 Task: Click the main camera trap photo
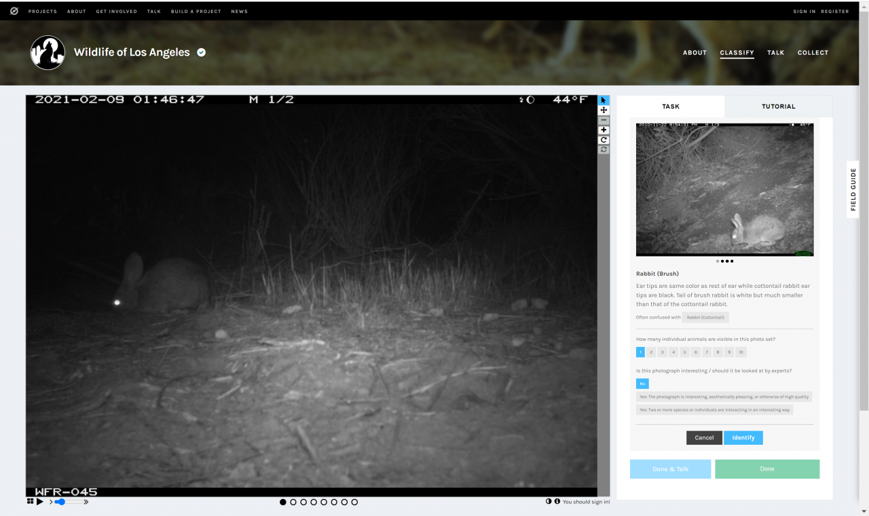point(312,296)
